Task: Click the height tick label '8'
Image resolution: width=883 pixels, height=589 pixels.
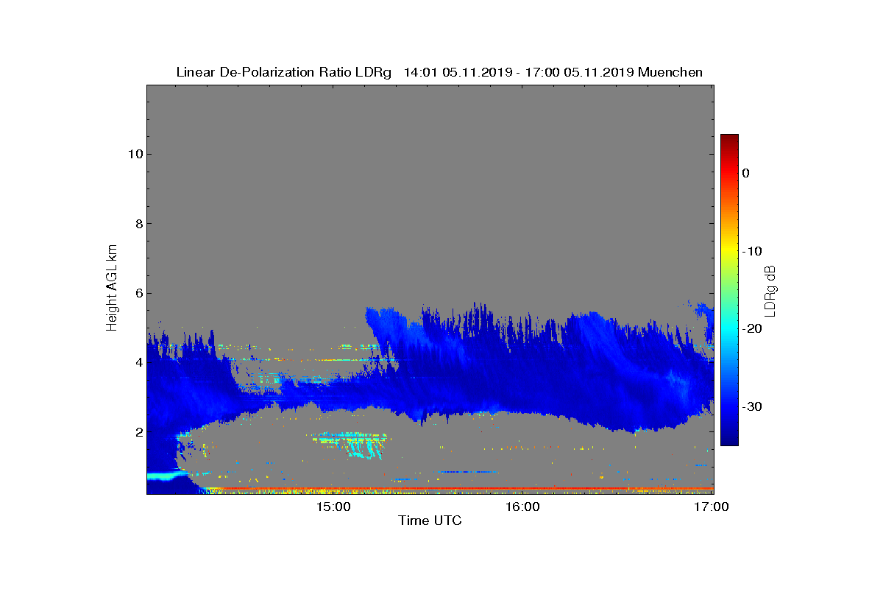Action: (138, 224)
